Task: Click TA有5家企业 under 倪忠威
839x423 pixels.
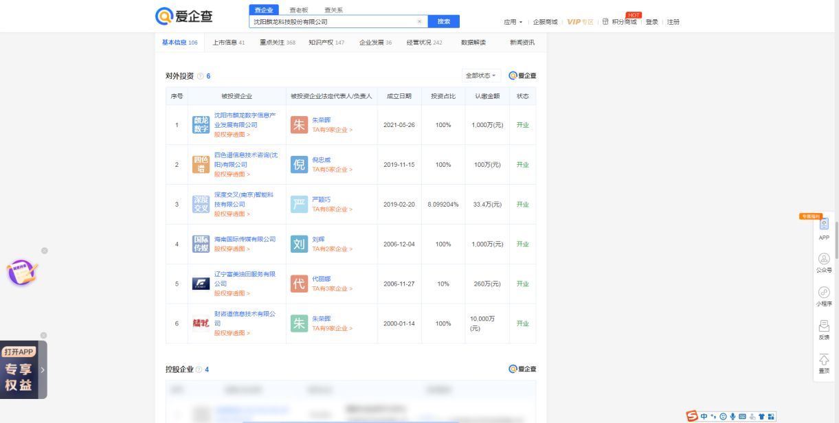Action: (x=333, y=169)
